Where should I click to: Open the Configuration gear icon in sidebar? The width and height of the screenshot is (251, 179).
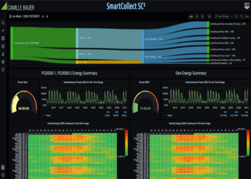click(3, 62)
